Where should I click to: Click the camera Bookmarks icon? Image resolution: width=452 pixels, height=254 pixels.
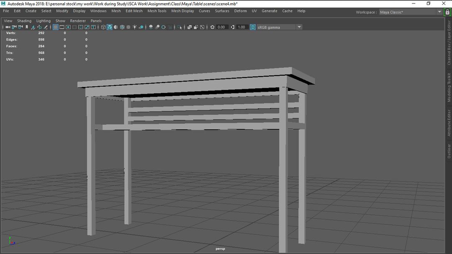click(27, 27)
